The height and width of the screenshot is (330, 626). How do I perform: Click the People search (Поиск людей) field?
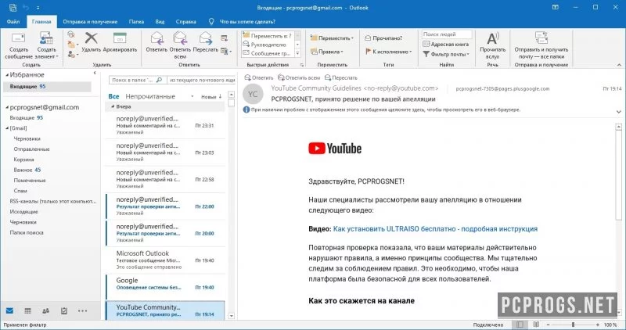(447, 34)
